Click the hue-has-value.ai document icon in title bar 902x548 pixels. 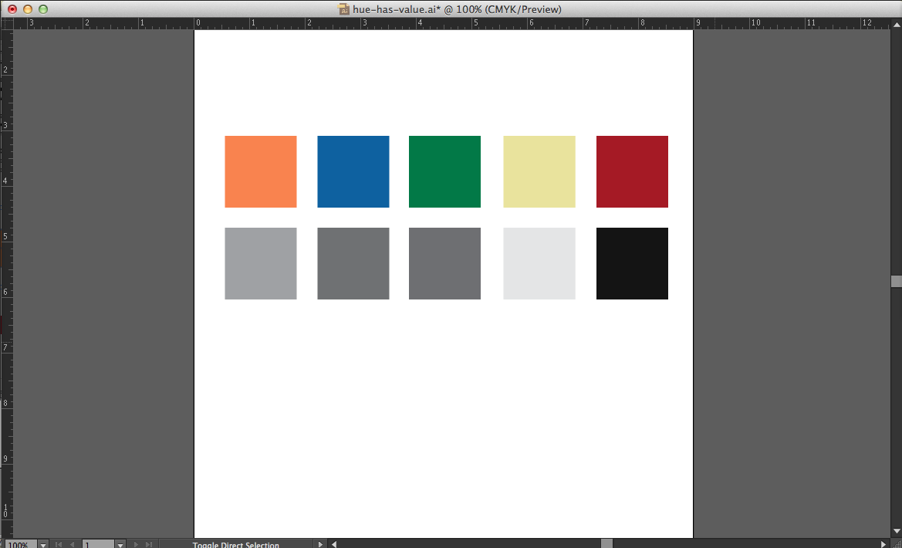point(344,9)
